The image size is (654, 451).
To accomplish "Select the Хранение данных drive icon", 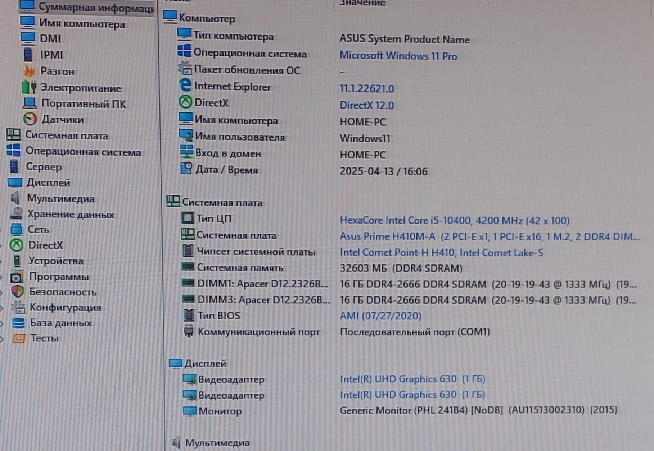I will tap(16, 214).
